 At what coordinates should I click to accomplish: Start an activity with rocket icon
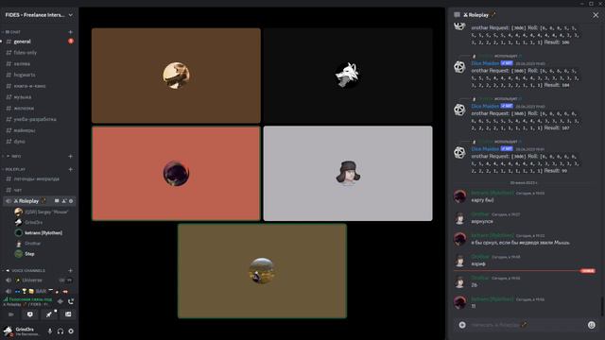coord(49,314)
